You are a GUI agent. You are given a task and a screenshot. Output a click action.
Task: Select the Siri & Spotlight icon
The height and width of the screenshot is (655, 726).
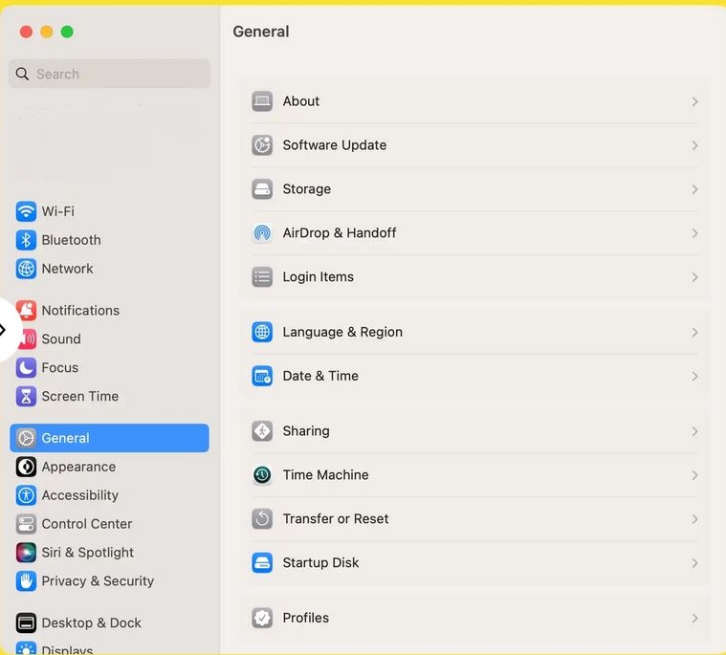point(26,553)
